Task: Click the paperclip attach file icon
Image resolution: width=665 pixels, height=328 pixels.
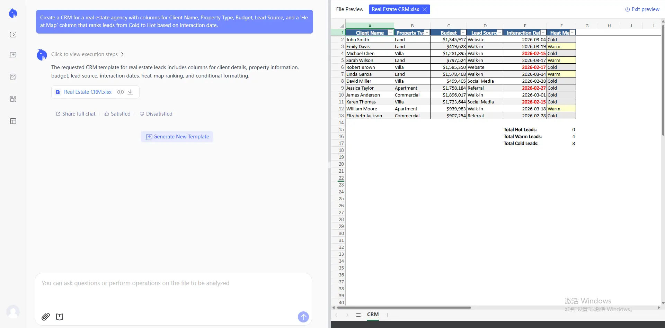Action: tap(46, 317)
